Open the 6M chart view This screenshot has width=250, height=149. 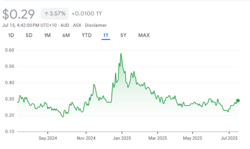point(66,35)
